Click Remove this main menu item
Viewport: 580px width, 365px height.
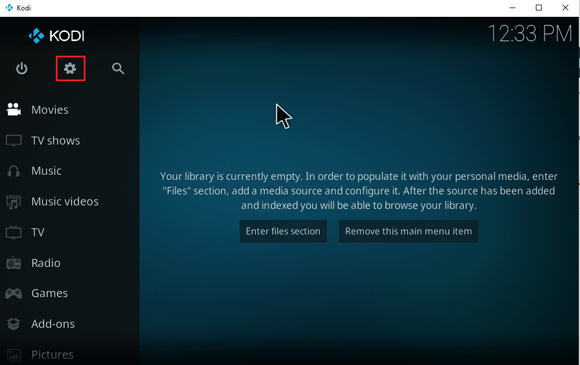[x=408, y=231]
